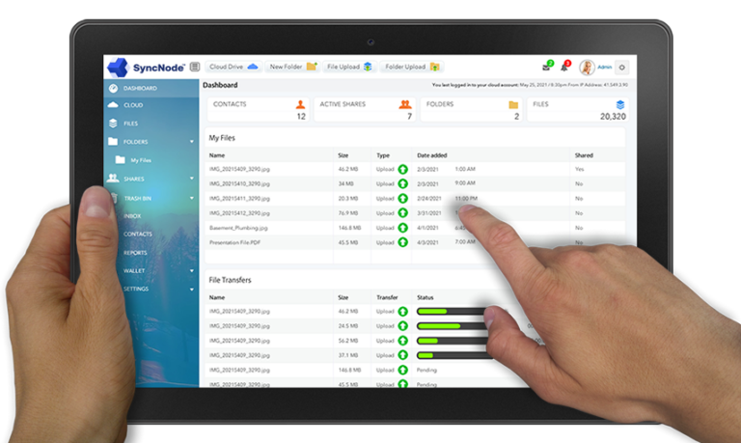Click upload icon of 46.2 MB file transfer
This screenshot has width=741, height=443.
pyautogui.click(x=402, y=311)
